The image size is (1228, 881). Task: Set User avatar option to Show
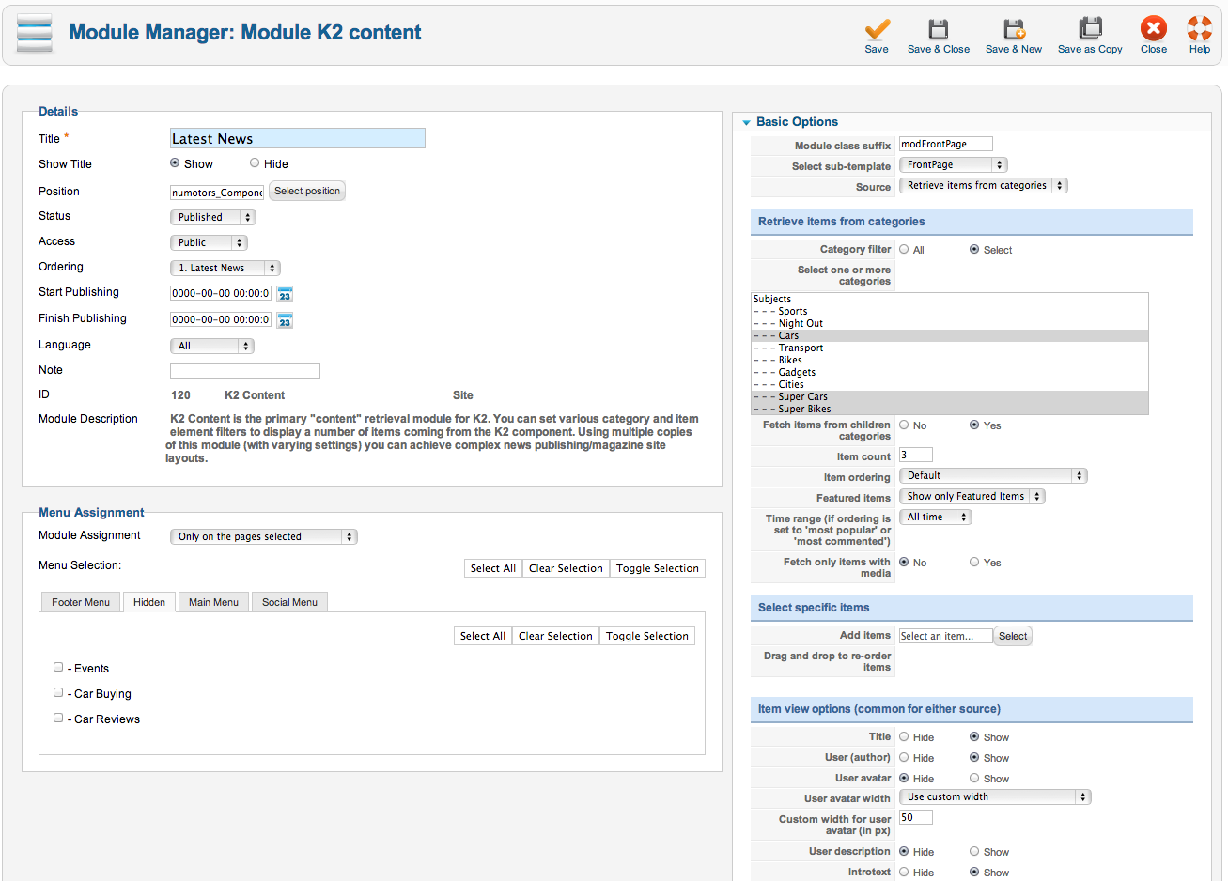(974, 778)
